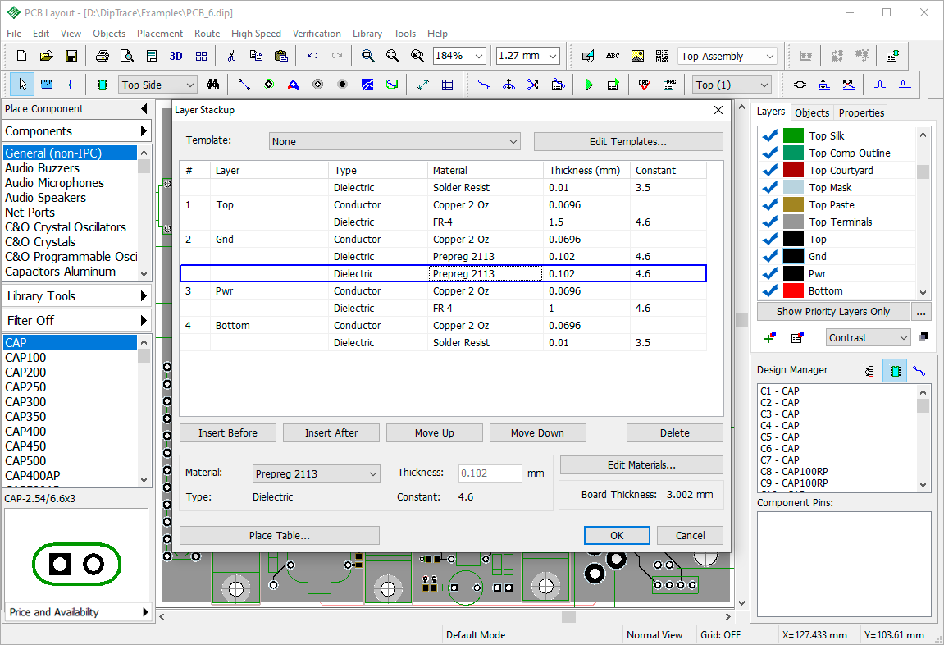Screen dimensions: 944x645
Task: Open the Objects menu
Action: click(x=109, y=34)
